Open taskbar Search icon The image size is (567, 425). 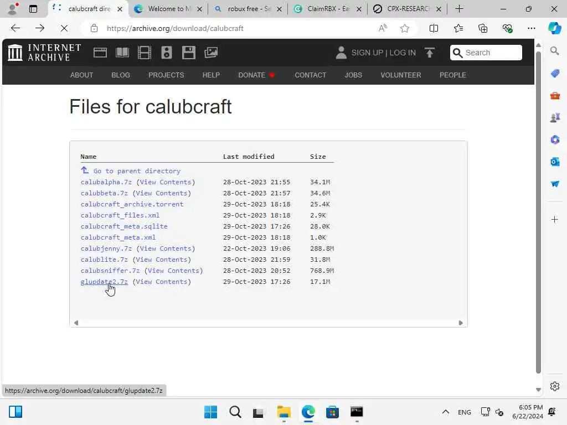tap(235, 412)
